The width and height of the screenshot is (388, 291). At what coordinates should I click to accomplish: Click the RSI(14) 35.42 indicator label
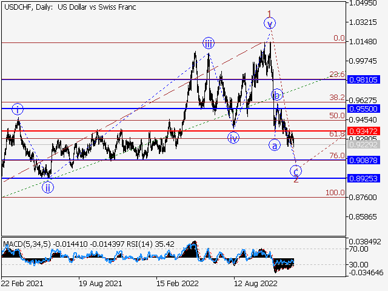(150, 244)
